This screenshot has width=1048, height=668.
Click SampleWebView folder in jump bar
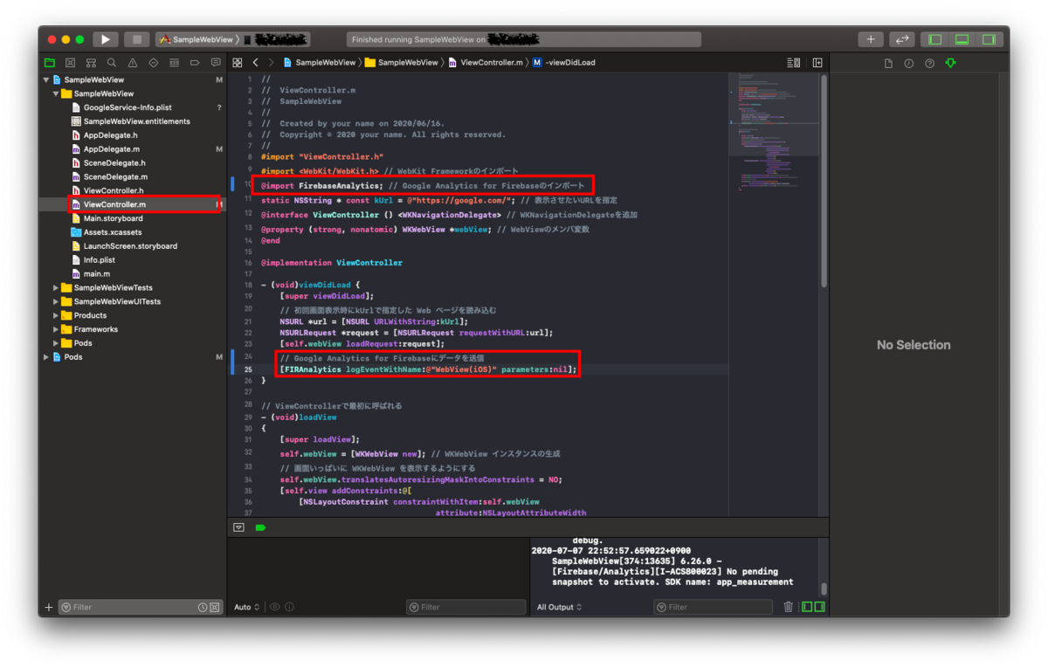pyautogui.click(x=401, y=63)
